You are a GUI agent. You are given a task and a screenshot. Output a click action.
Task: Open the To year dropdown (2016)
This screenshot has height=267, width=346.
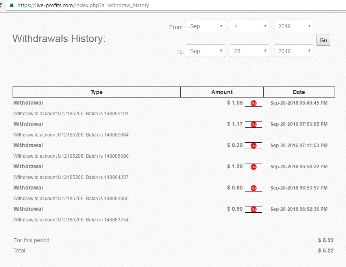tap(294, 51)
